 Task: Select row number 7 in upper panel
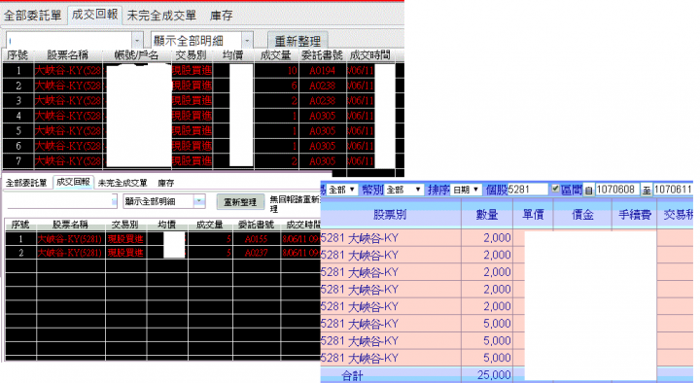(x=18, y=160)
